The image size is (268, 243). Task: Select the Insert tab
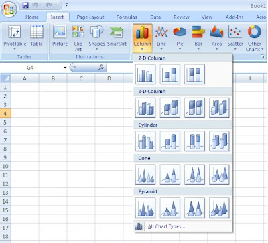[57, 17]
